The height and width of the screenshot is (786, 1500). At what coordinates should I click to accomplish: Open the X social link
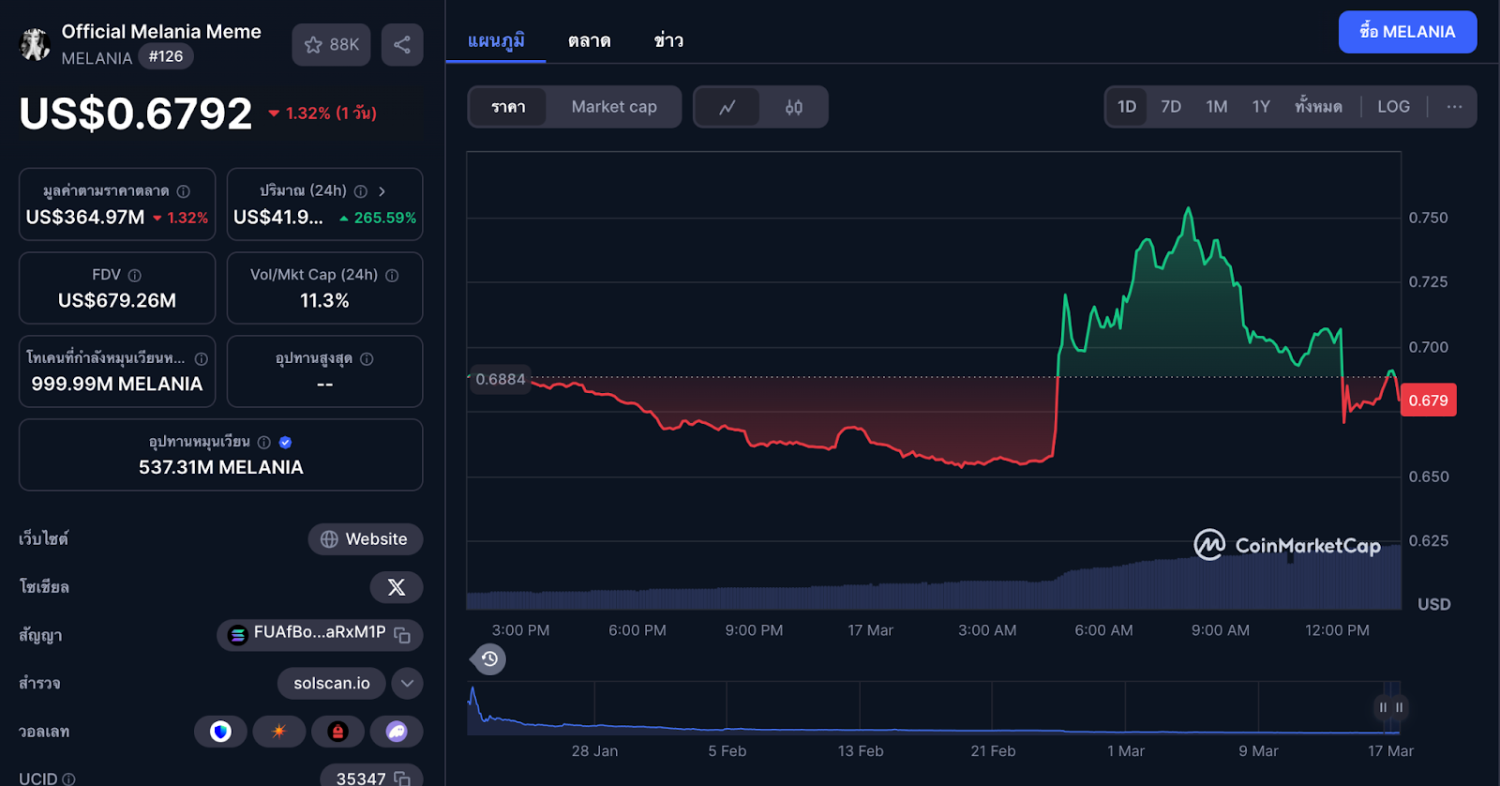pyautogui.click(x=397, y=587)
